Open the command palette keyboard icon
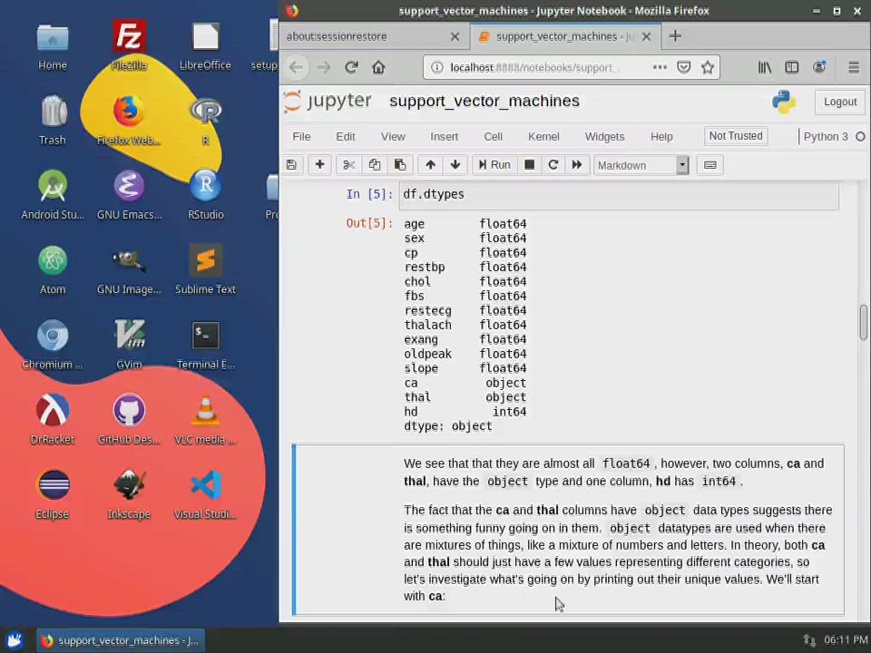Viewport: 871px width, 653px height. click(x=710, y=165)
